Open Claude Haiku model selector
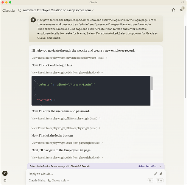The height and width of the screenshot is (185, 187). tap(37, 181)
